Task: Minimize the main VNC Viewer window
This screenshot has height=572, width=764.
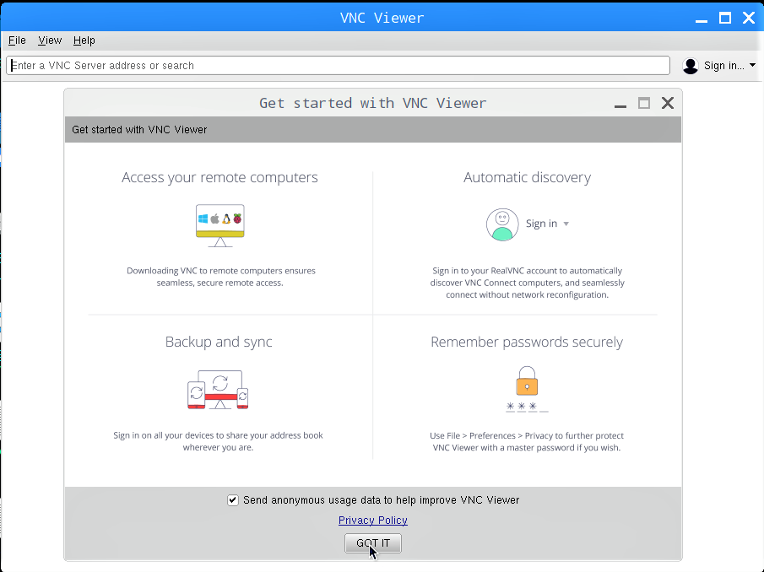Action: (702, 19)
